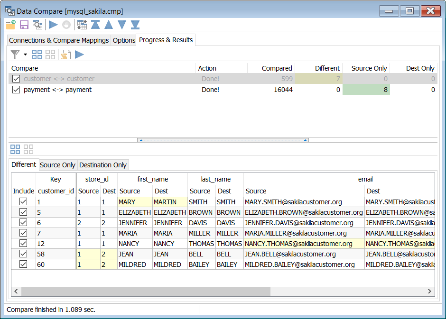Open the Source Only tab
Viewport: 446px width, 319px height.
[57, 165]
